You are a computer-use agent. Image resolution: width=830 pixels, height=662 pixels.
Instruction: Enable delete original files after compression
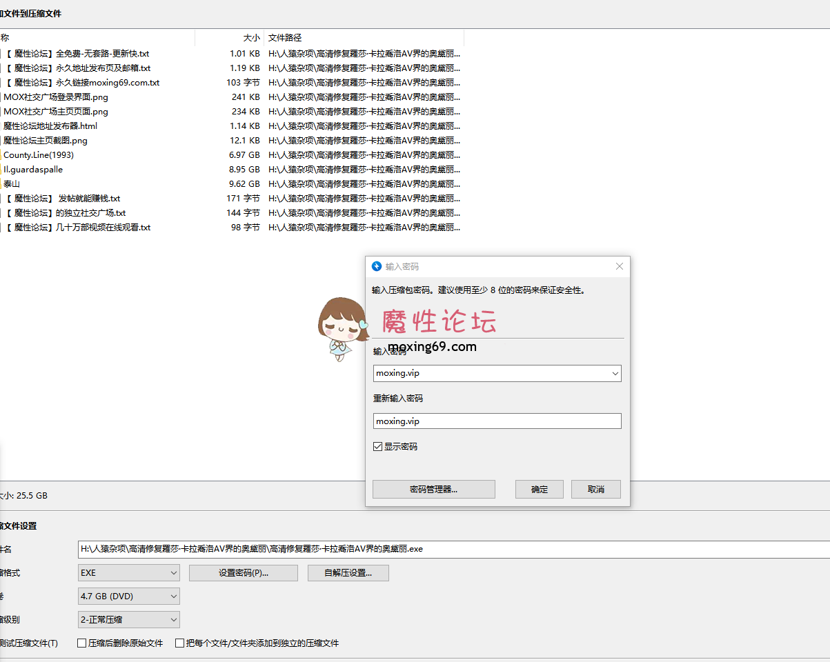82,643
